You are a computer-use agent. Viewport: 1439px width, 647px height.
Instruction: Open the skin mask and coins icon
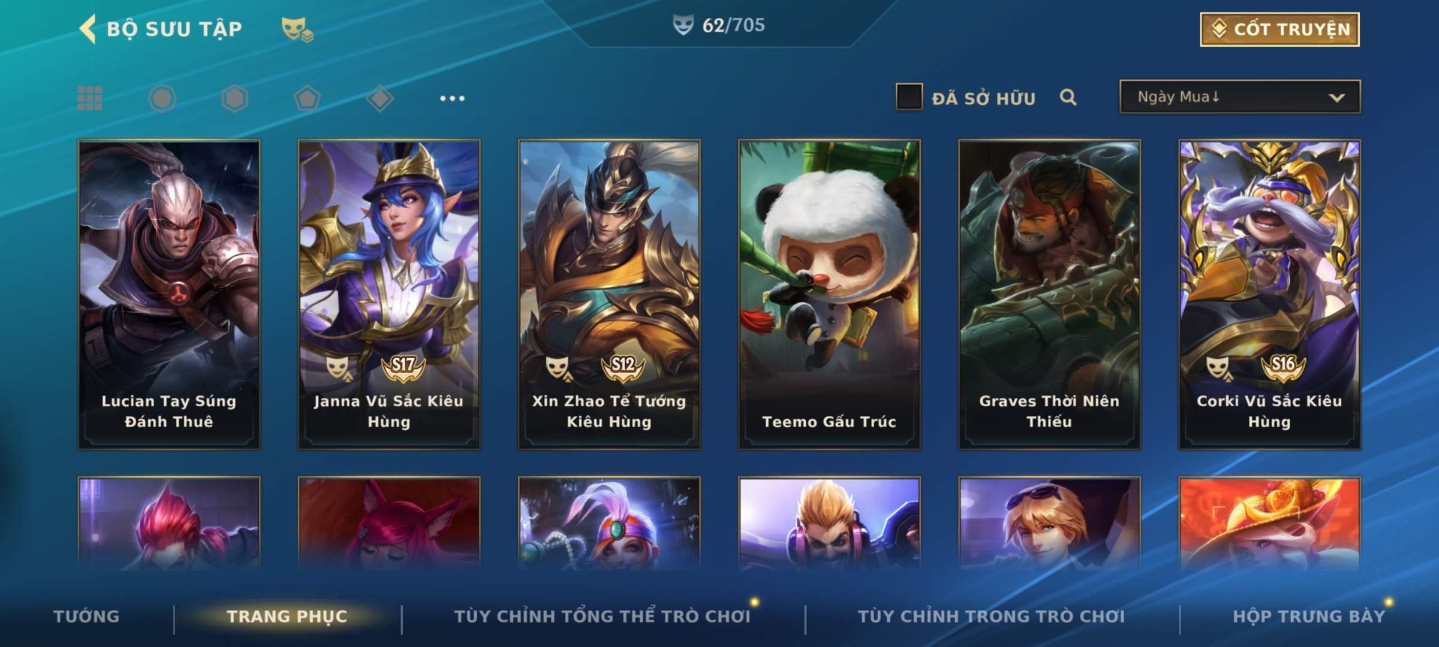[x=297, y=29]
